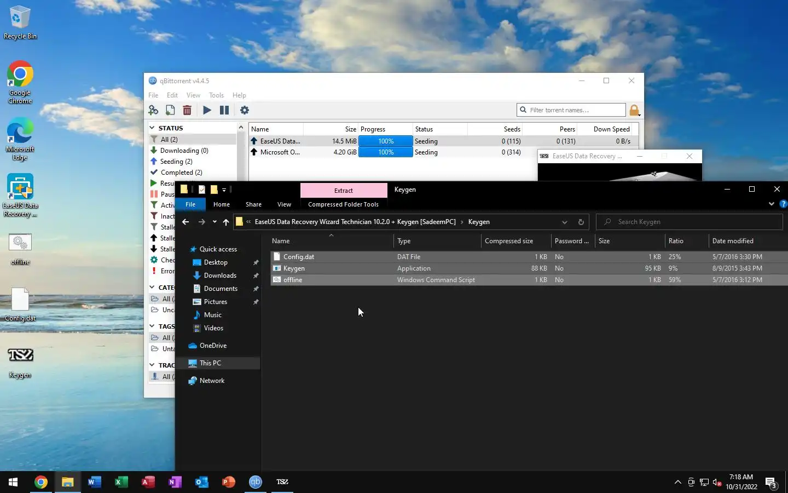Click the EaseUS Data torrent progress bar

click(386, 141)
